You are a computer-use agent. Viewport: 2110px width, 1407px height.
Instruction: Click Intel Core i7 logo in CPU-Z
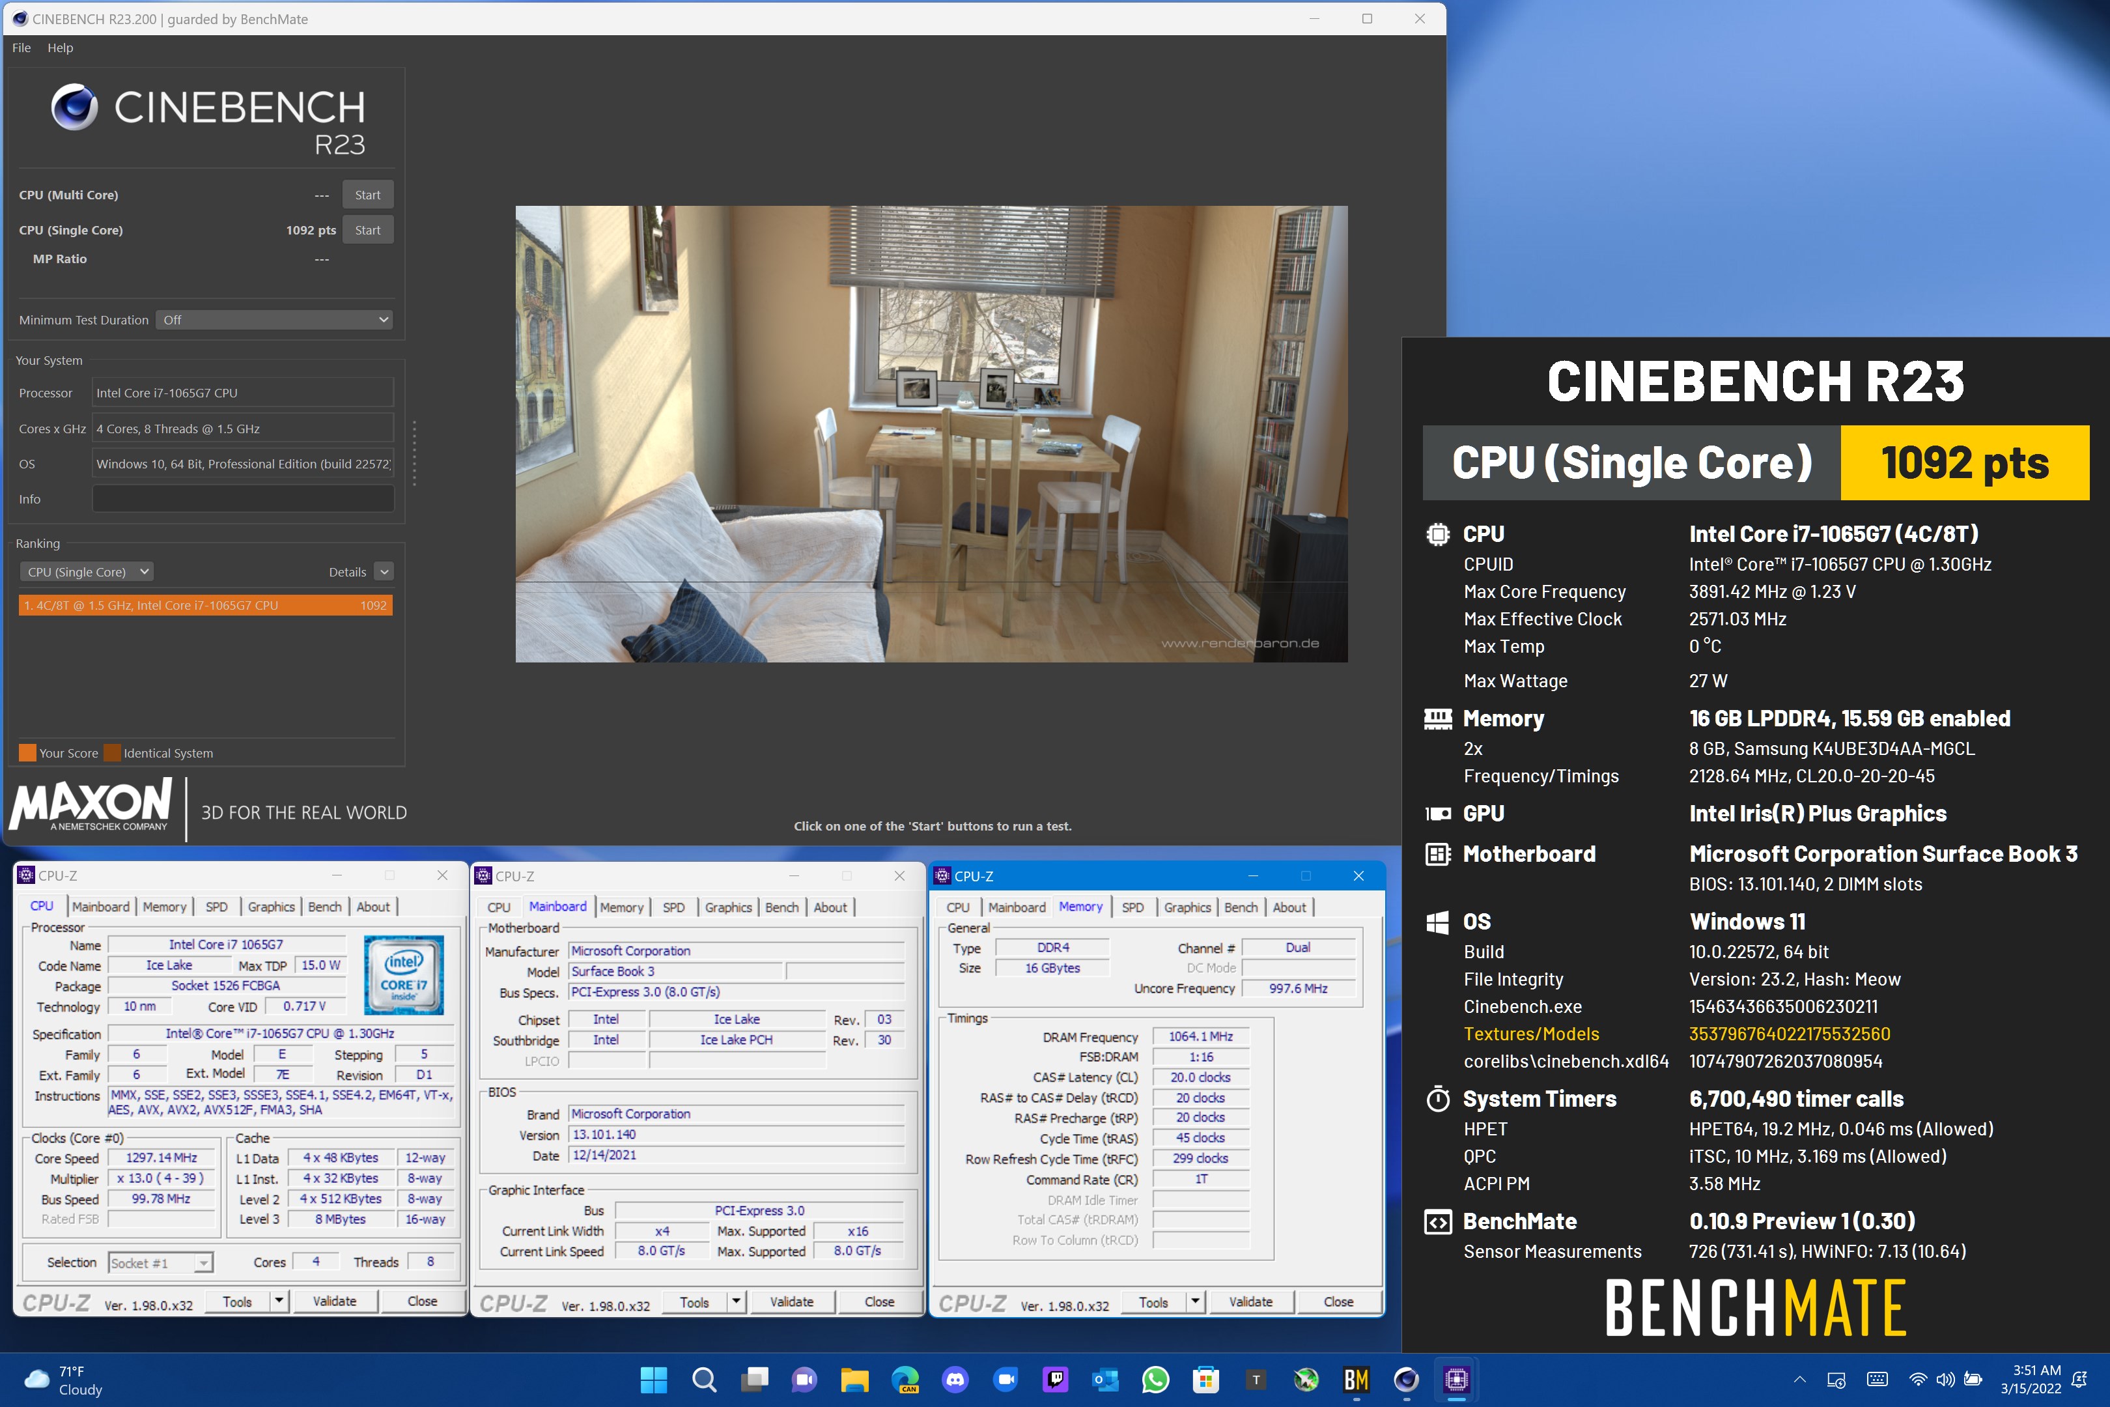coord(404,974)
